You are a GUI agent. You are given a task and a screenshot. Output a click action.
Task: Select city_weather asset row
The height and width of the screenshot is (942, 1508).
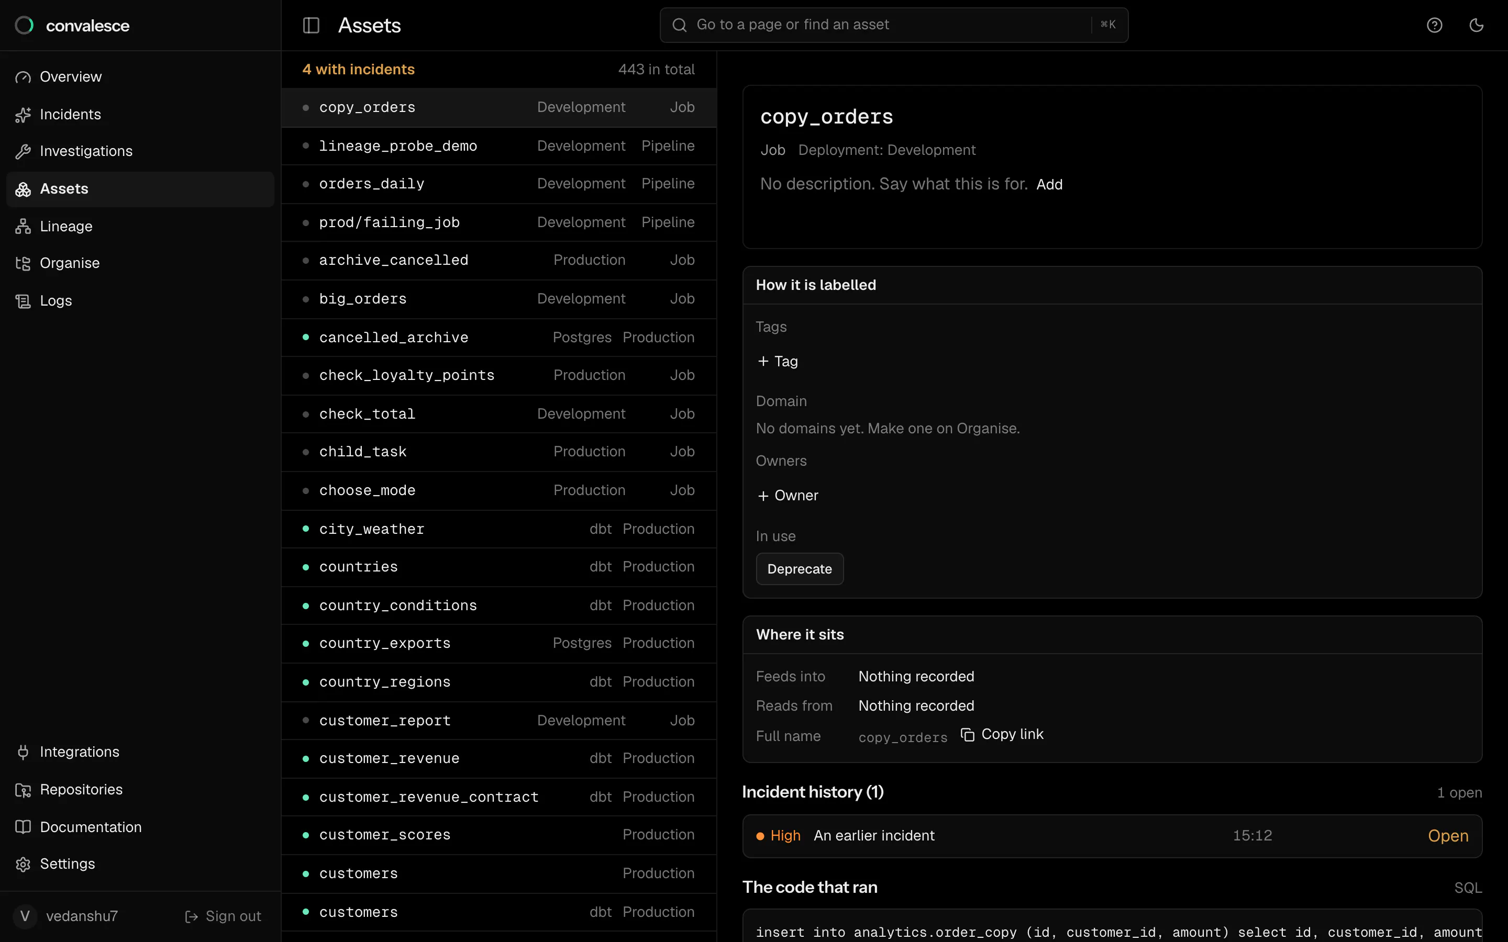click(498, 529)
